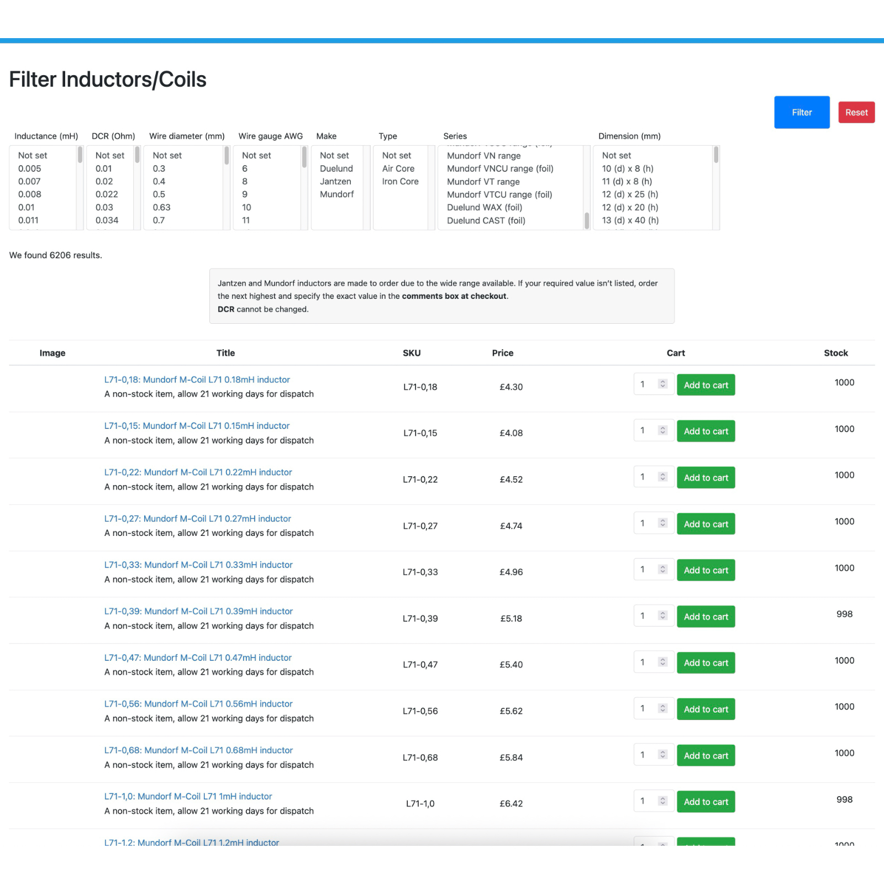884x884 pixels.
Task: Open the L71-0,27 Mundorf M-Coil inductor link
Action: 197,519
